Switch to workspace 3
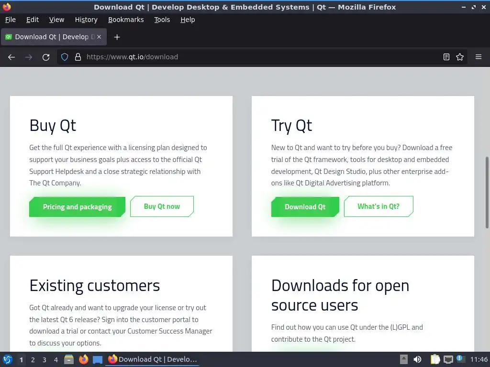Image resolution: width=490 pixels, height=367 pixels. [x=45, y=360]
